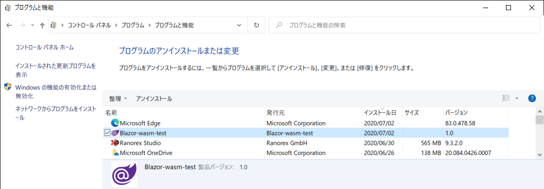Click the window title icon プログラムと機能
The image size is (544, 189).
tap(8, 8)
